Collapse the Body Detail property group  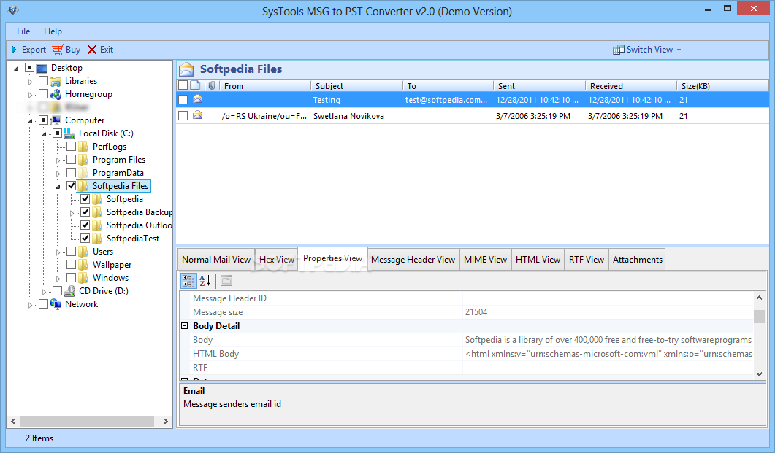coord(184,325)
